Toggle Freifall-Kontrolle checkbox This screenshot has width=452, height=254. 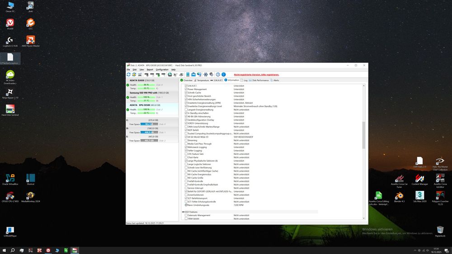pos(186,181)
